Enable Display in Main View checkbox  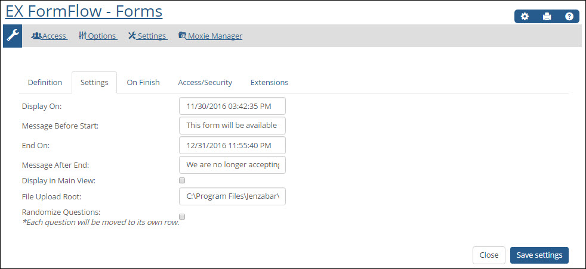[182, 181]
